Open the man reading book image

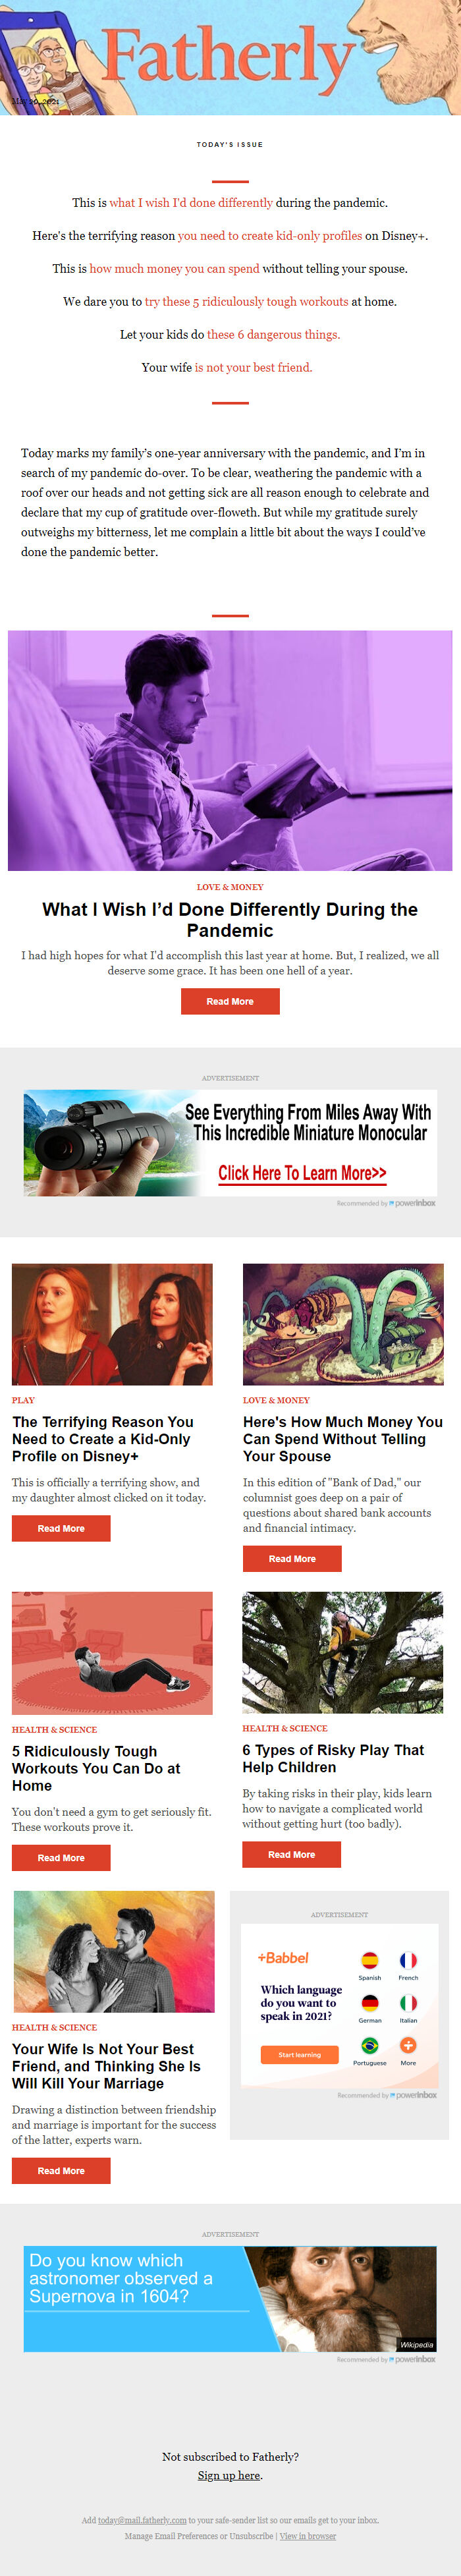coord(230,750)
